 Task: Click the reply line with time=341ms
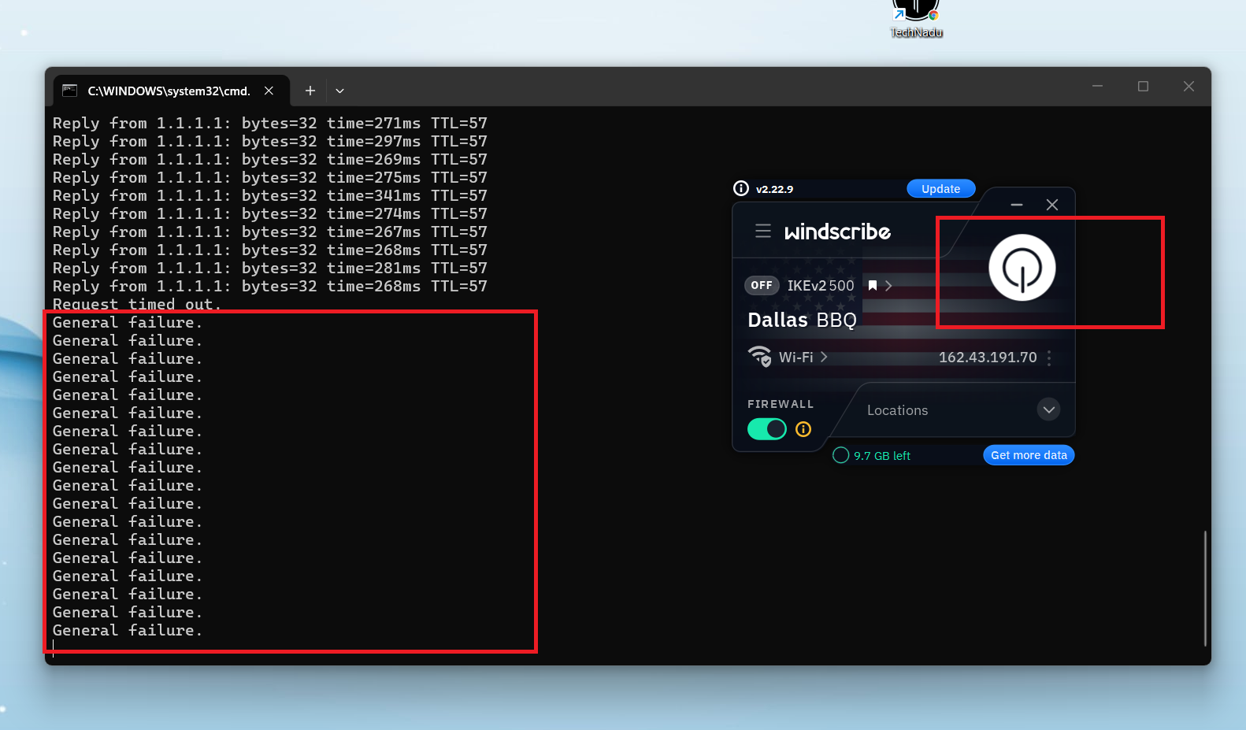coord(270,195)
